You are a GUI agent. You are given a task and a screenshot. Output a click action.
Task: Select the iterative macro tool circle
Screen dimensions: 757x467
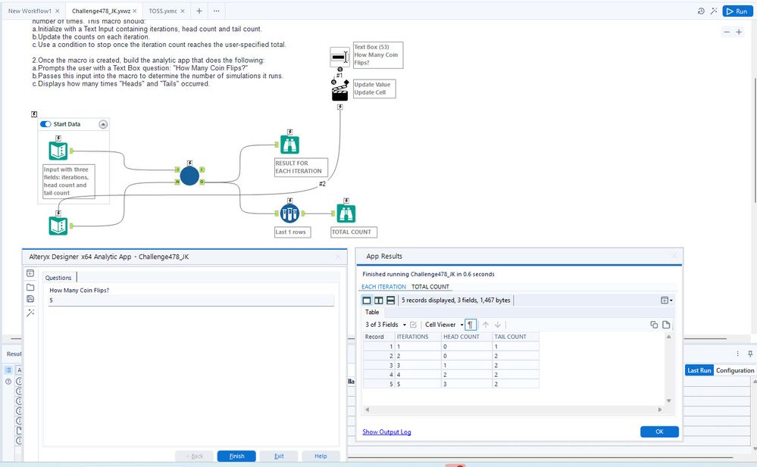(x=189, y=176)
